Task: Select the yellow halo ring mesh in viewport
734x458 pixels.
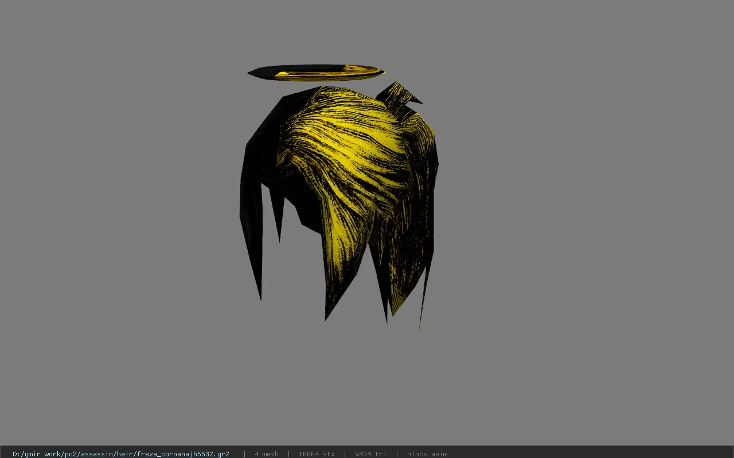Action: click(x=316, y=73)
